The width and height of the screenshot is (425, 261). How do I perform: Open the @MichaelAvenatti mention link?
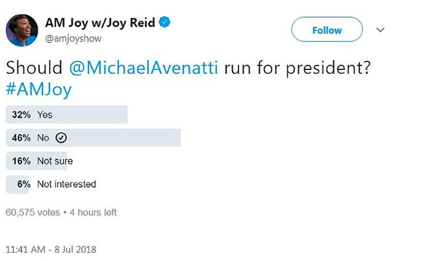click(x=144, y=67)
